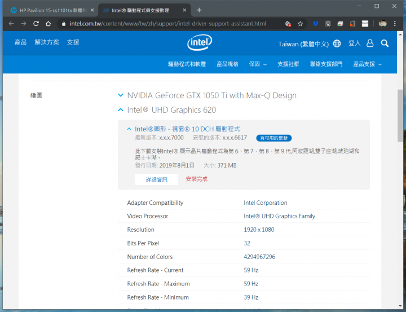
Task: Click the address bar URL
Action: click(168, 24)
